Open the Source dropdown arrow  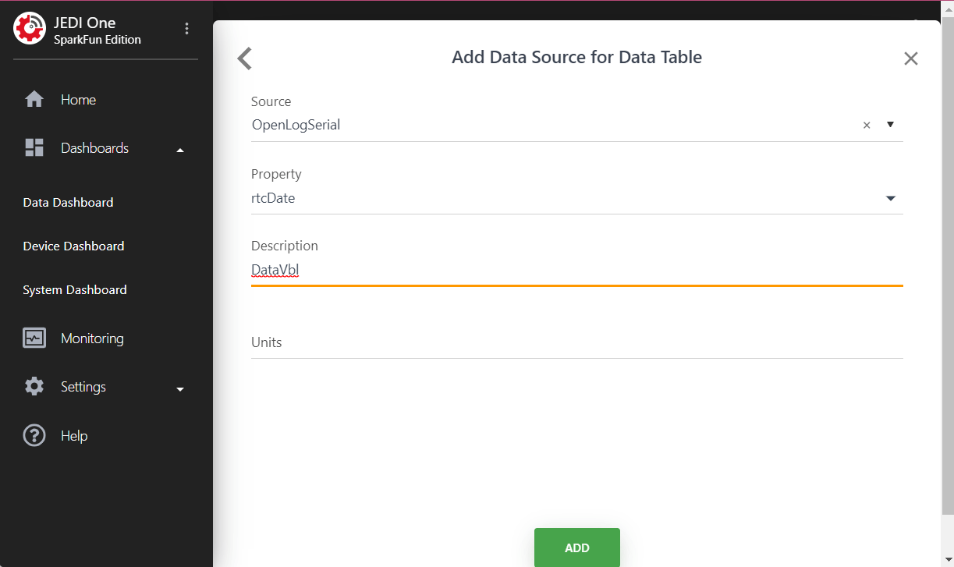click(890, 124)
